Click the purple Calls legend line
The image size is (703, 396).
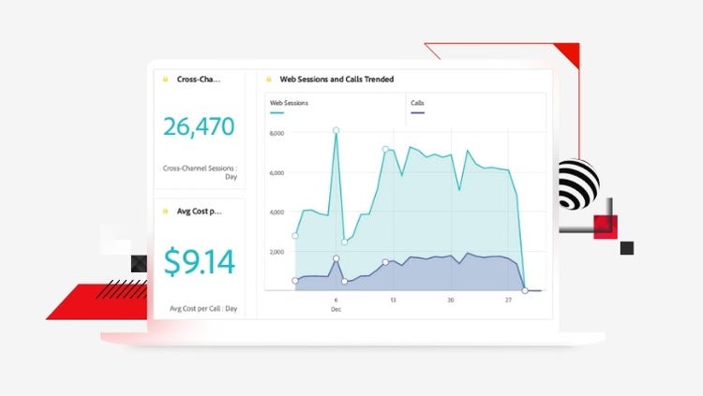point(418,112)
